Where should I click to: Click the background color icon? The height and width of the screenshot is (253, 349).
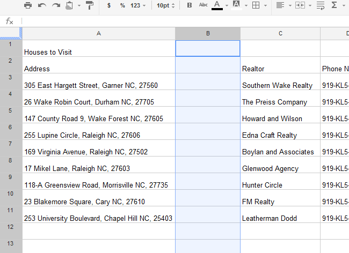236,5
